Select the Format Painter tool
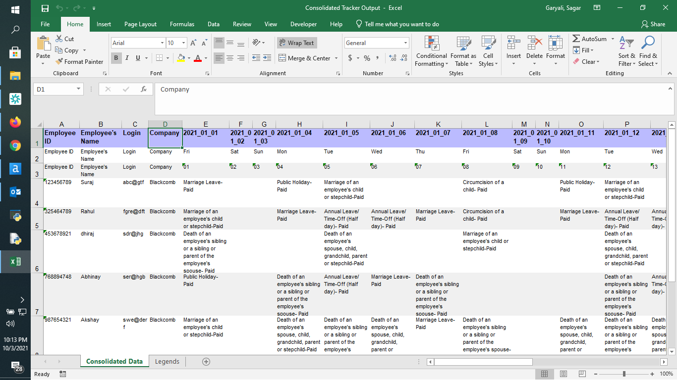The width and height of the screenshot is (677, 380). 79,61
